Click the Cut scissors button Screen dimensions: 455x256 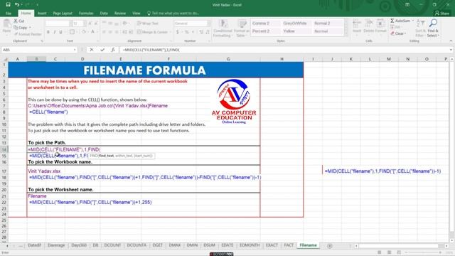click(19, 21)
